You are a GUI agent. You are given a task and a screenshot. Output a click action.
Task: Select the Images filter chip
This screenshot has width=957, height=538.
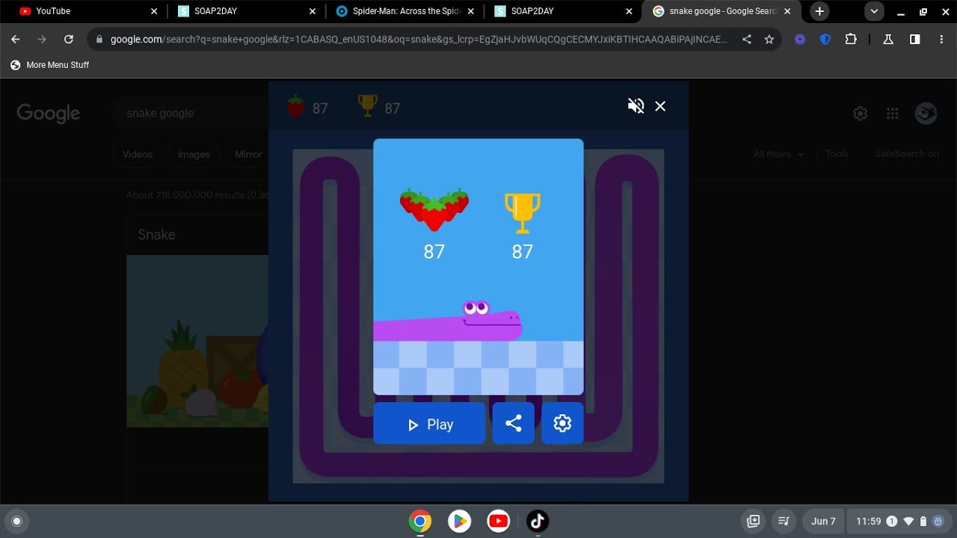click(194, 154)
